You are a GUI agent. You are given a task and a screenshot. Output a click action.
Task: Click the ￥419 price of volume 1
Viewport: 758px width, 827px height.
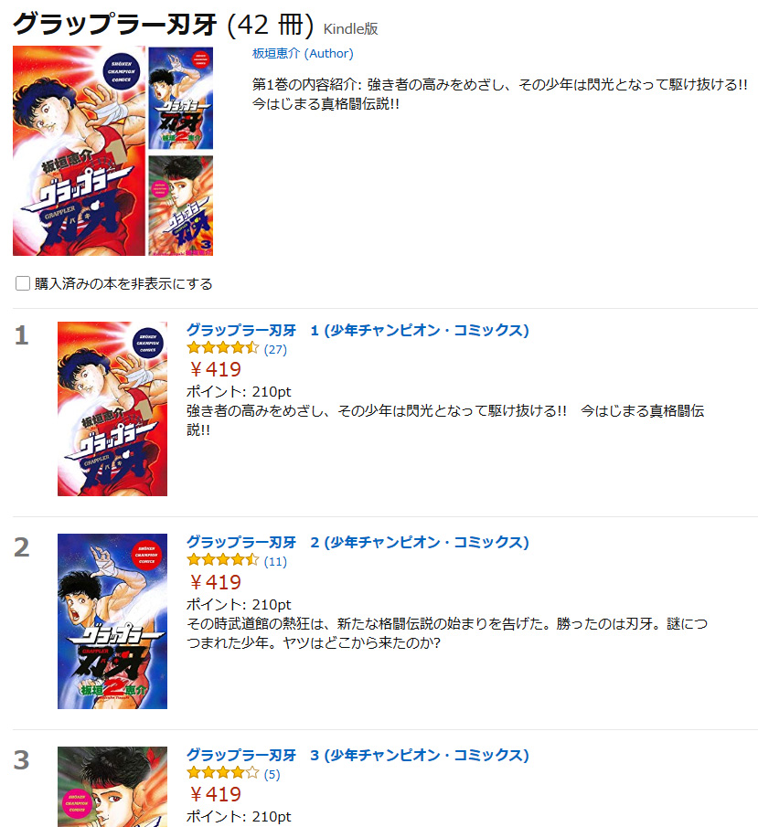(x=215, y=370)
